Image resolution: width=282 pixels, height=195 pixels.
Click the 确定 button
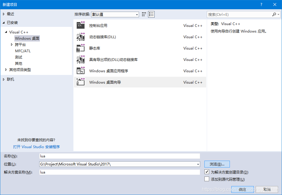point(242,189)
